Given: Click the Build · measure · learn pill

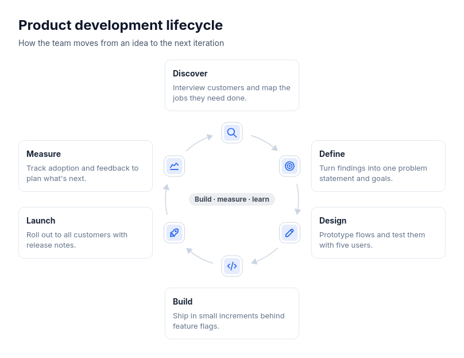Looking at the screenshot, I should [x=232, y=199].
